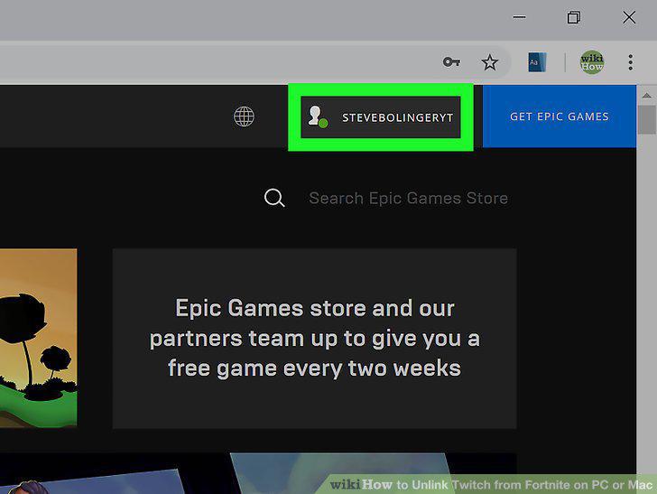The width and height of the screenshot is (657, 494).
Task: Bookmark this page with the star icon
Action: (x=489, y=62)
